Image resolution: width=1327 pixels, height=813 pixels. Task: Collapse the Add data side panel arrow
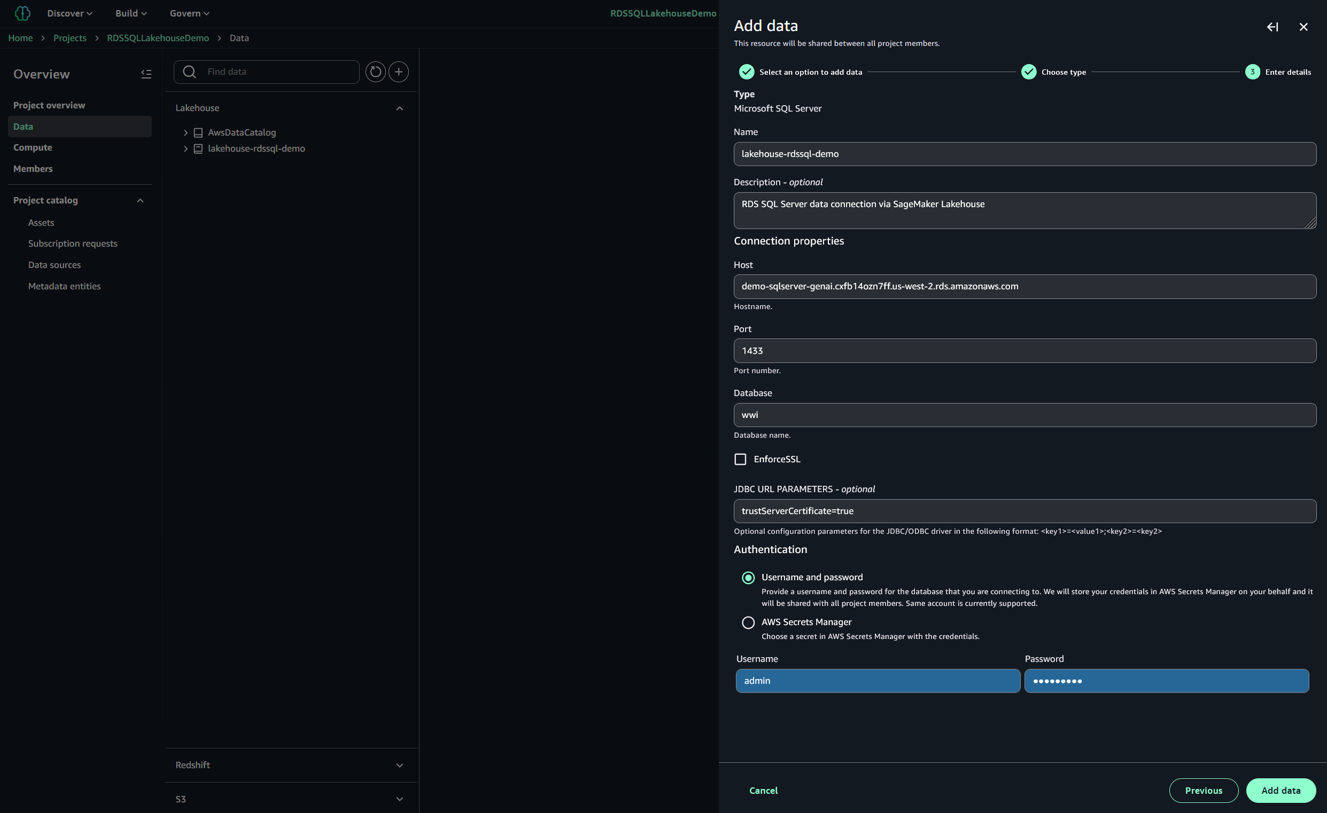[1272, 27]
